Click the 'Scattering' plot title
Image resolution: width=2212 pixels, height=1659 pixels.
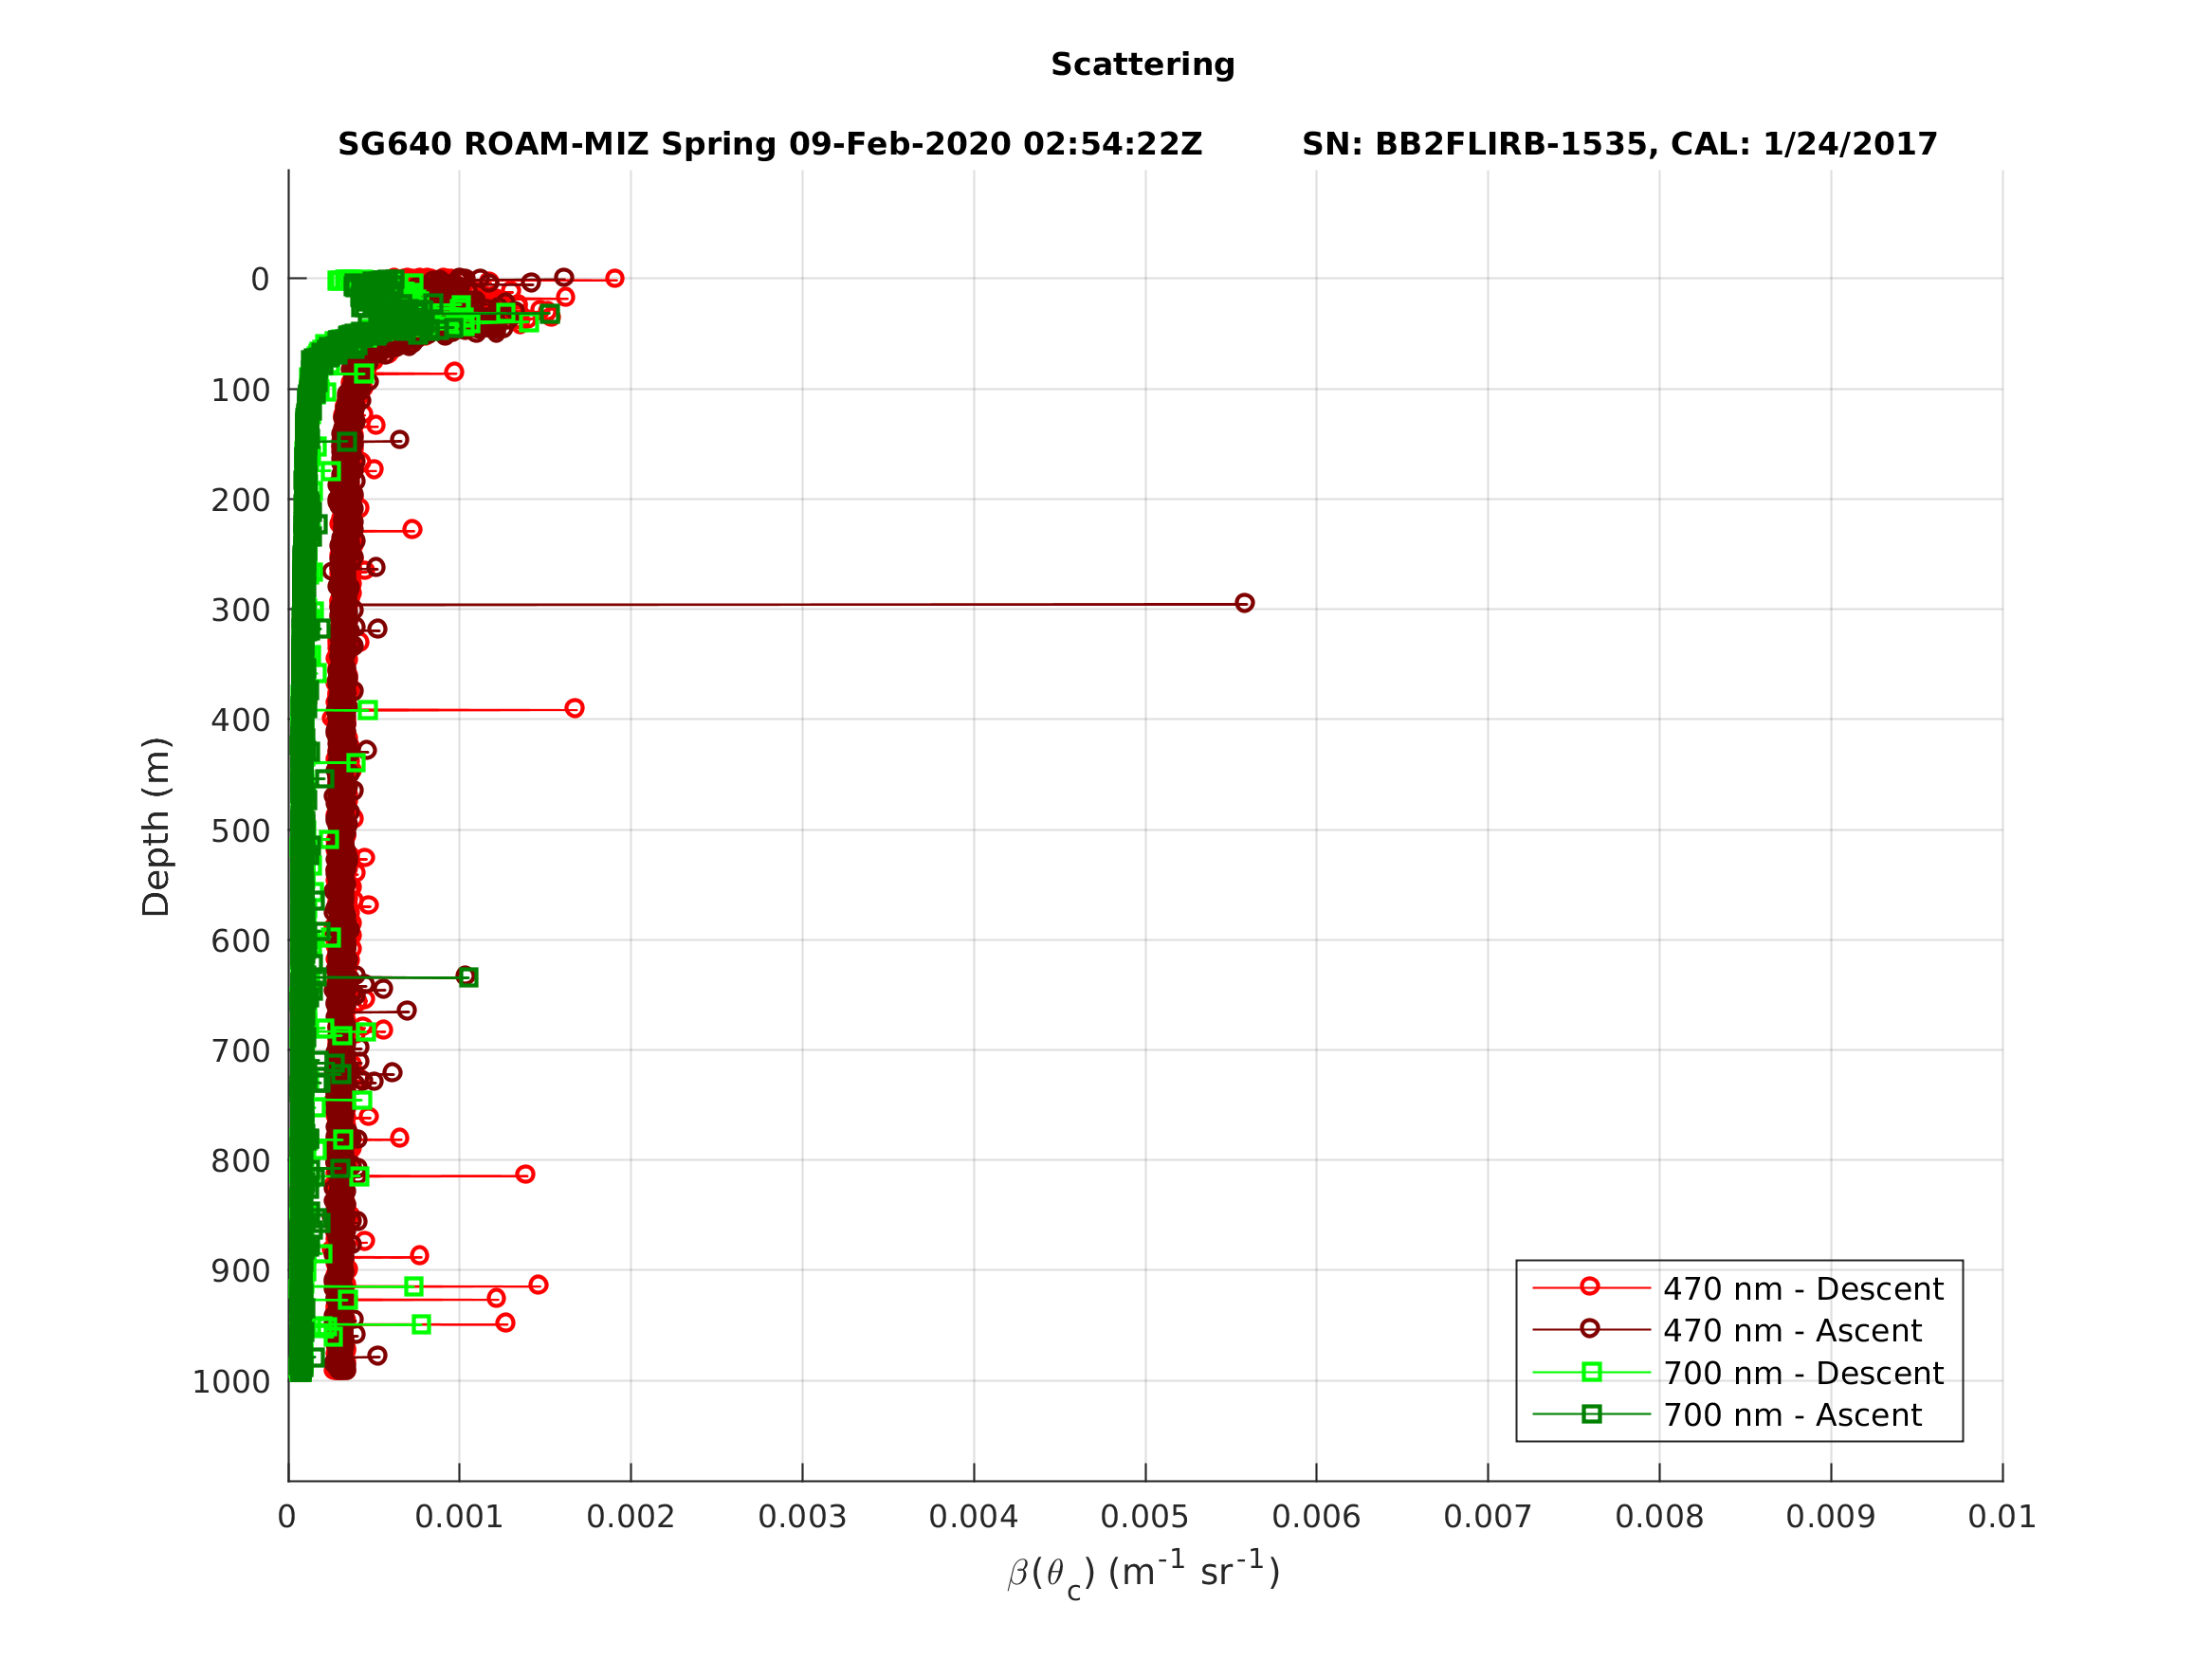(x=1143, y=65)
